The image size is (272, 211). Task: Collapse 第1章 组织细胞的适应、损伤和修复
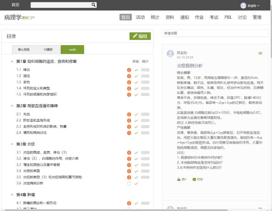point(12,61)
